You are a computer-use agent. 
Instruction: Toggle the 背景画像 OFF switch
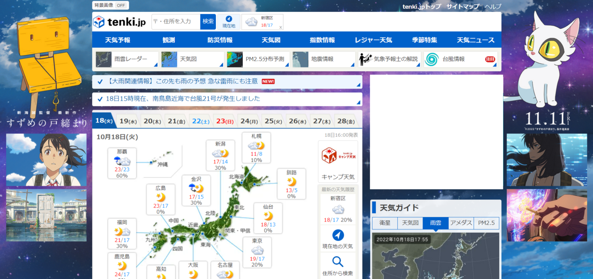coord(121,6)
